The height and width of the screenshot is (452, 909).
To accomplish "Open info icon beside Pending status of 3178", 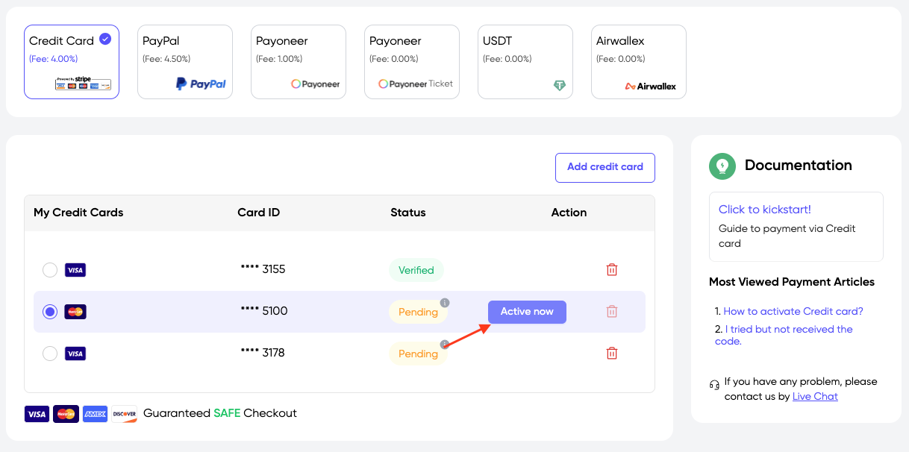I will [444, 344].
